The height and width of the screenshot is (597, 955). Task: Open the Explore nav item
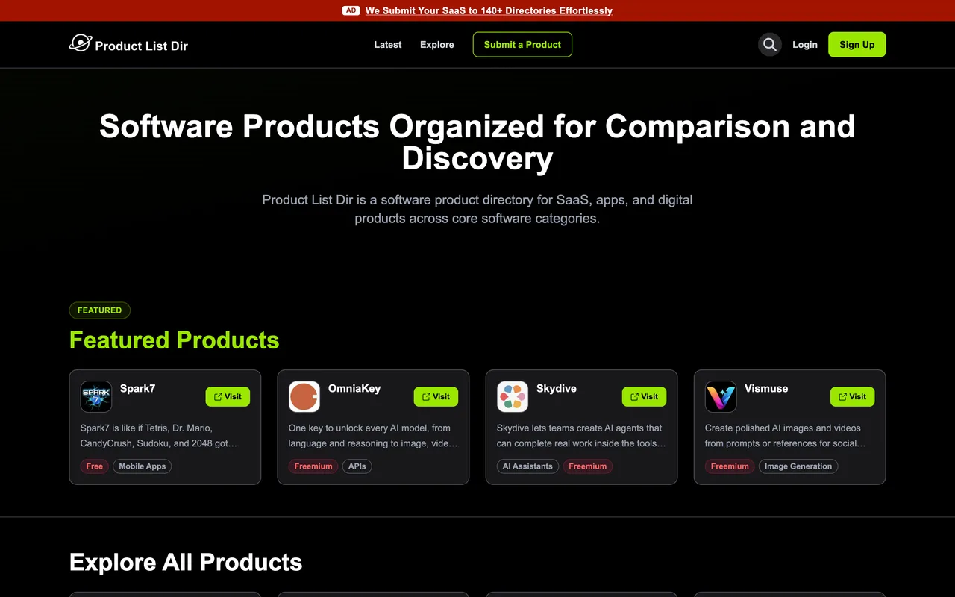pos(437,45)
